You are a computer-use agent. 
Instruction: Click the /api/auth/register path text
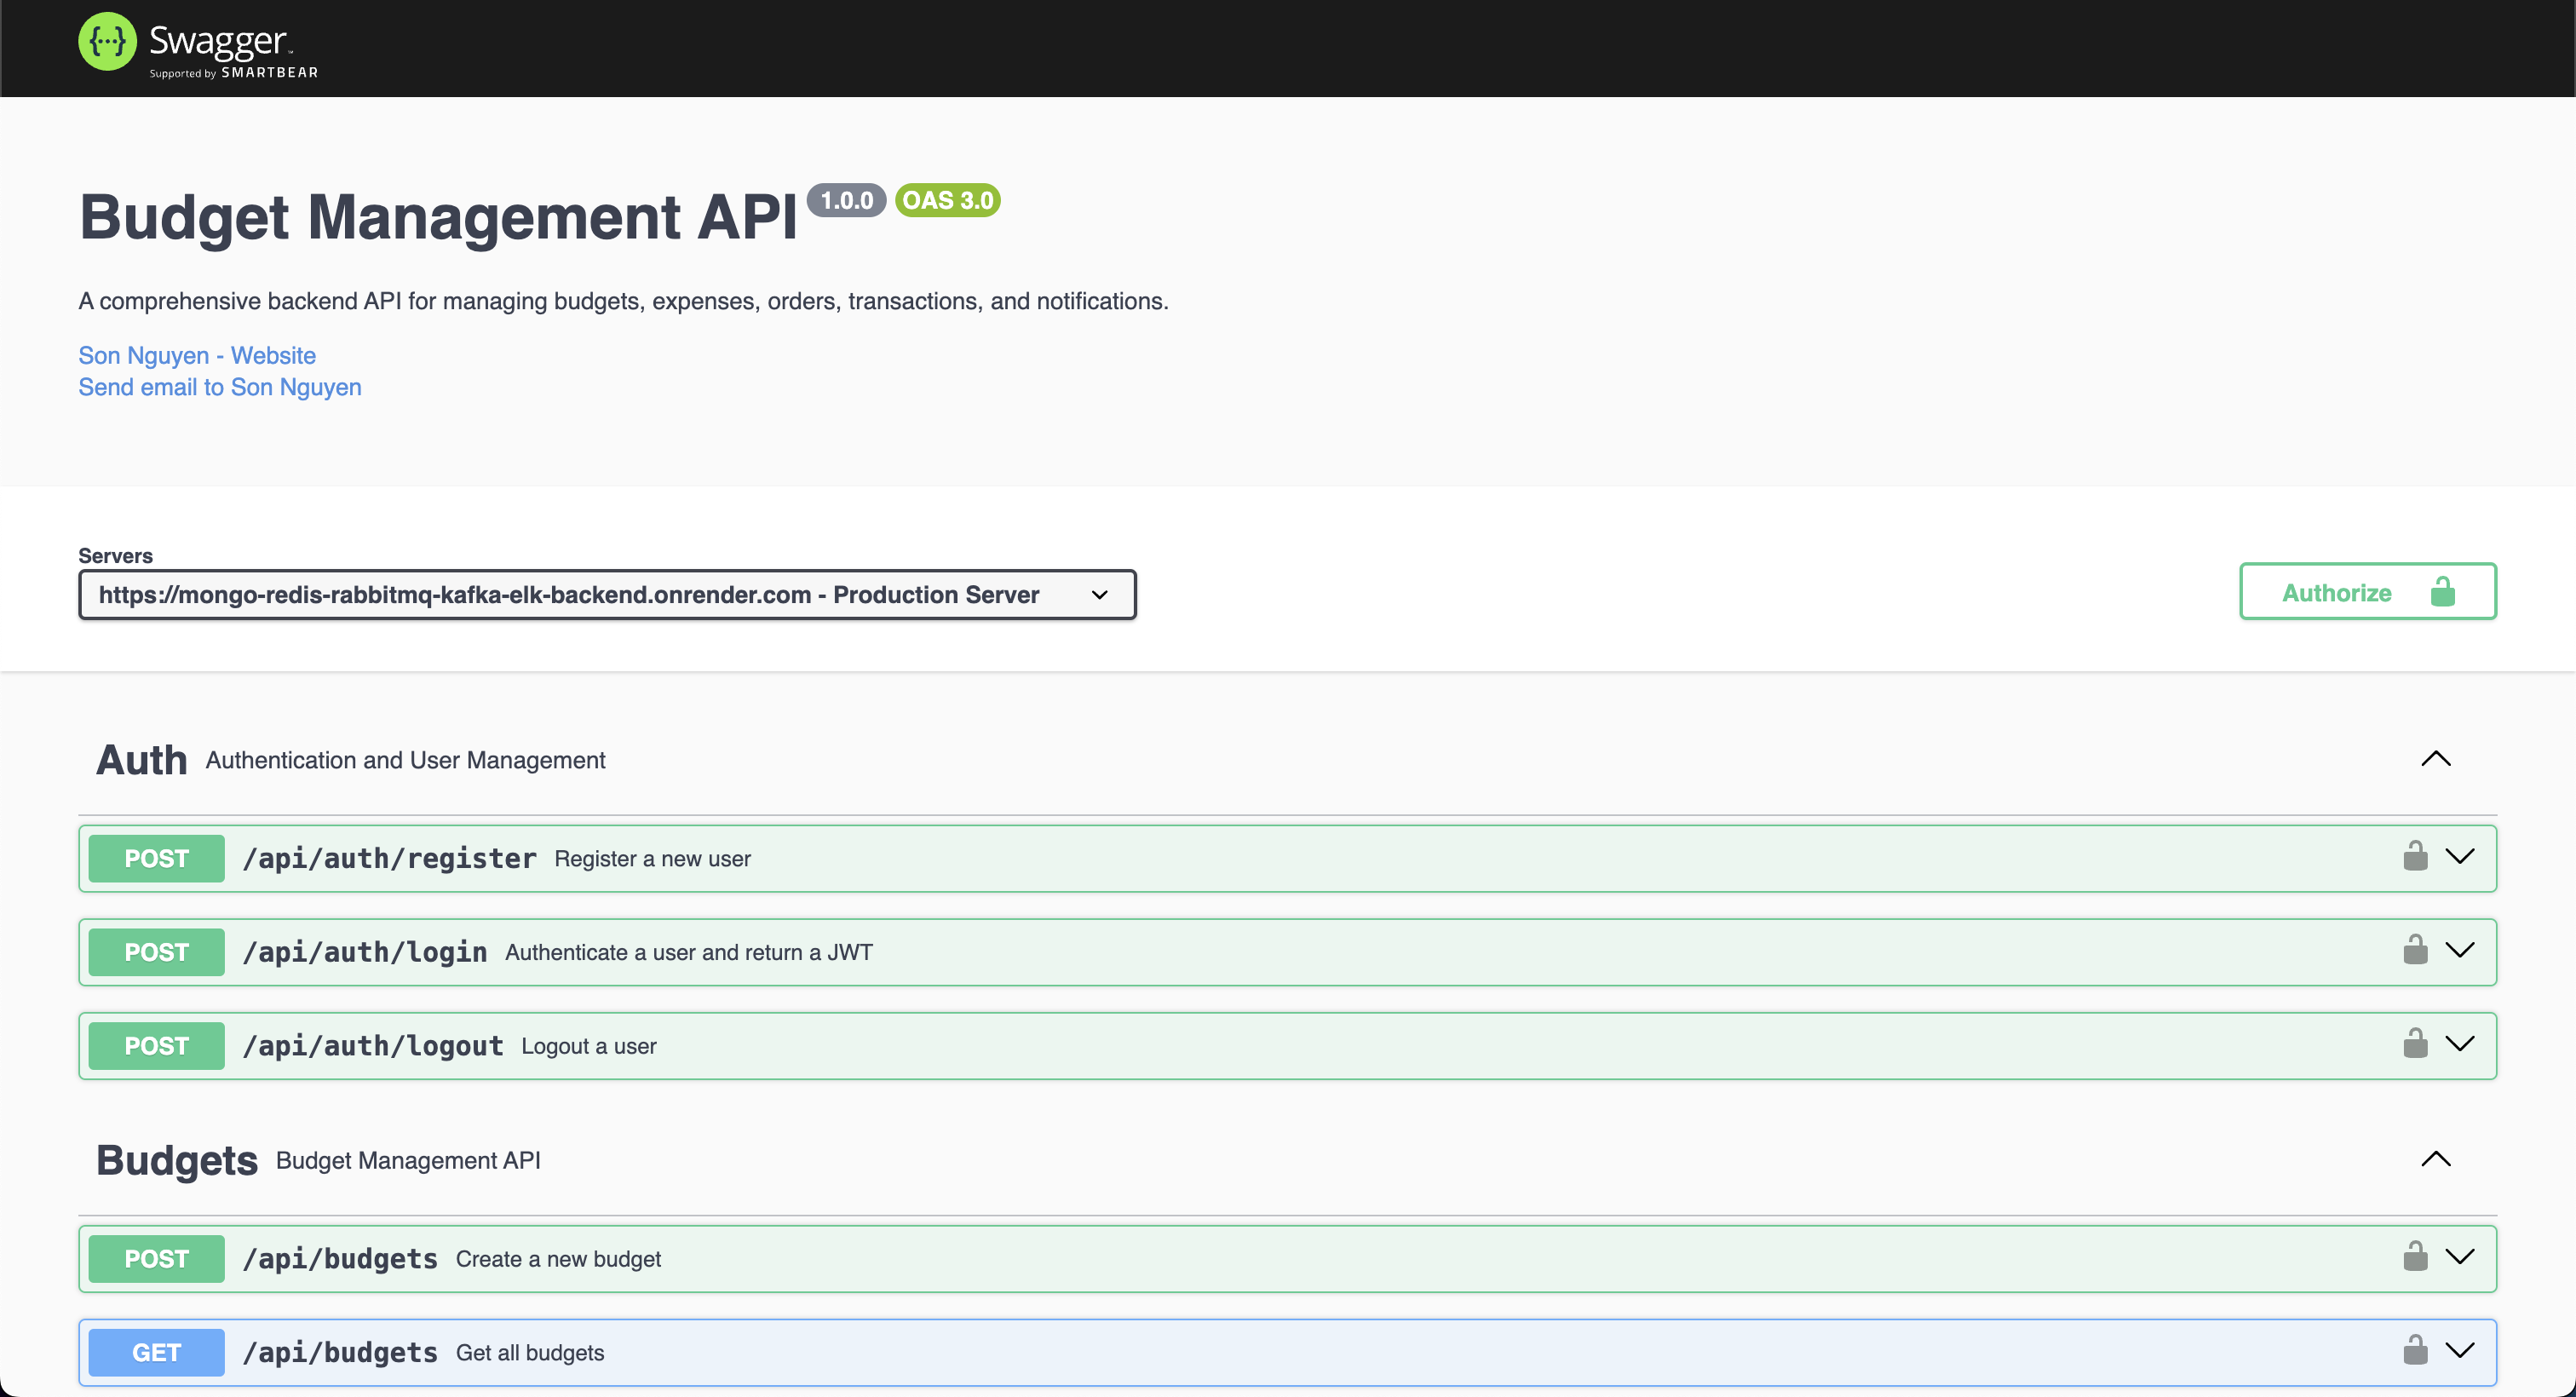390,859
